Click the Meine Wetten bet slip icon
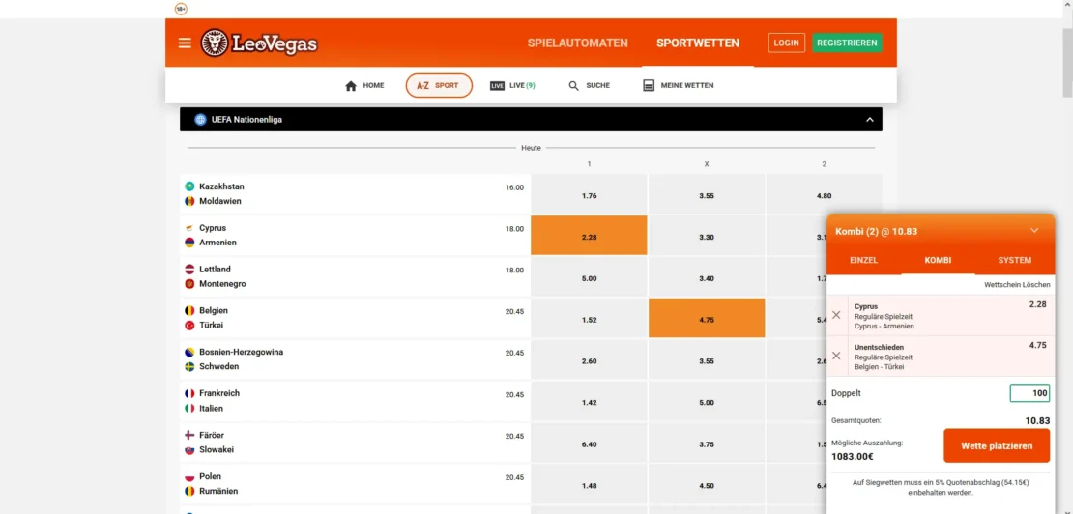1073x514 pixels. coord(649,86)
